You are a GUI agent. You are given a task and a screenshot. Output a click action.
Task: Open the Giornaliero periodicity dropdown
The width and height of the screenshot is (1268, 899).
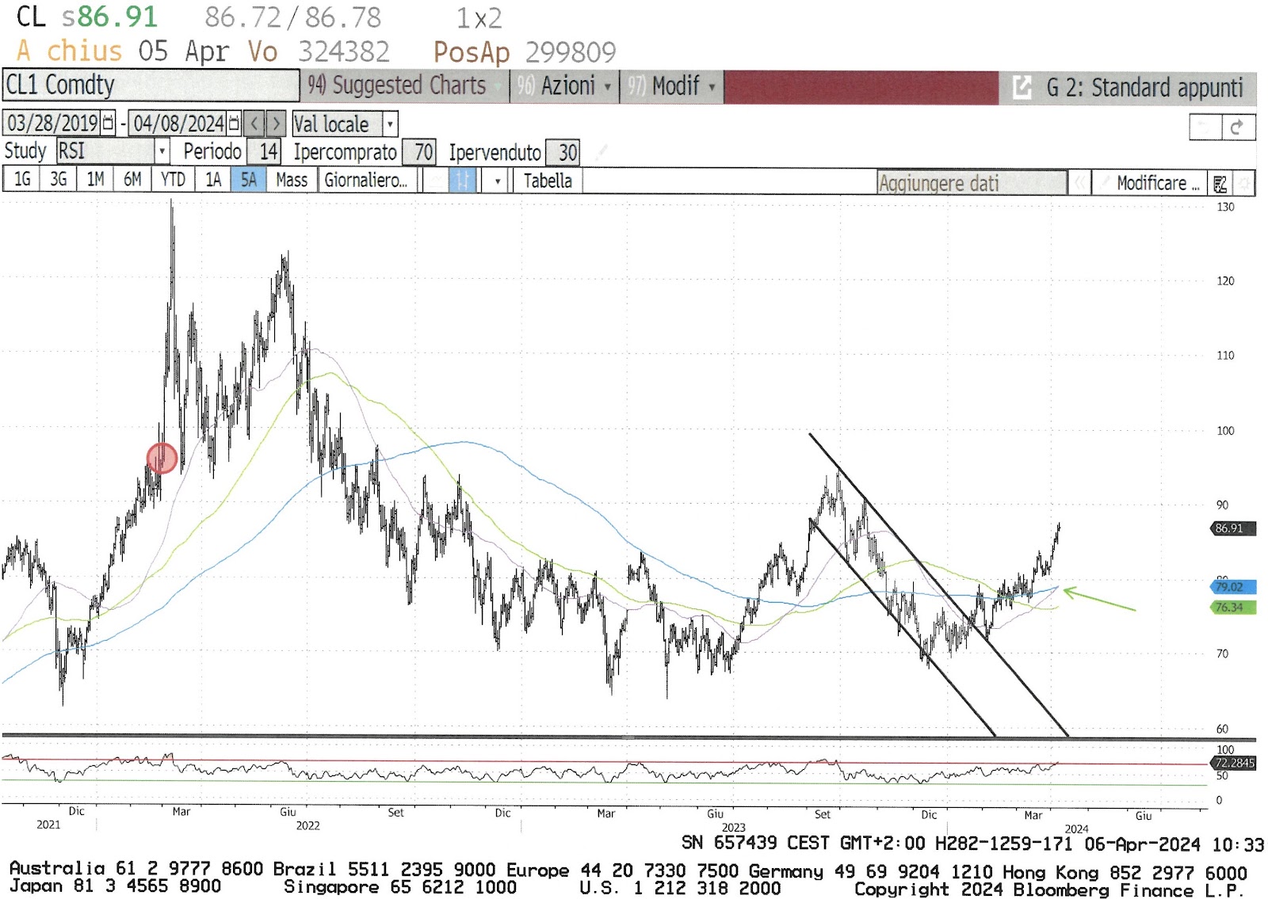(368, 180)
